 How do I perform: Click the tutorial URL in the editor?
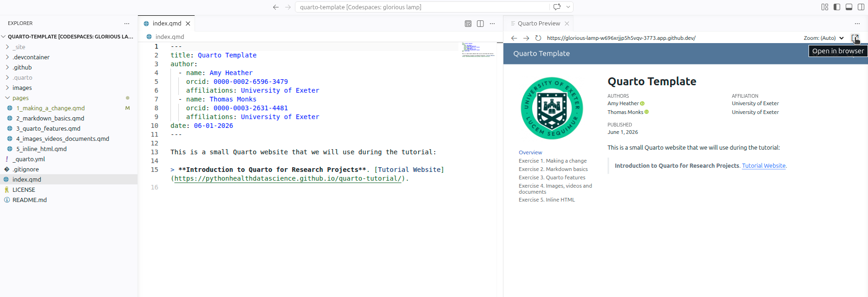click(x=288, y=178)
